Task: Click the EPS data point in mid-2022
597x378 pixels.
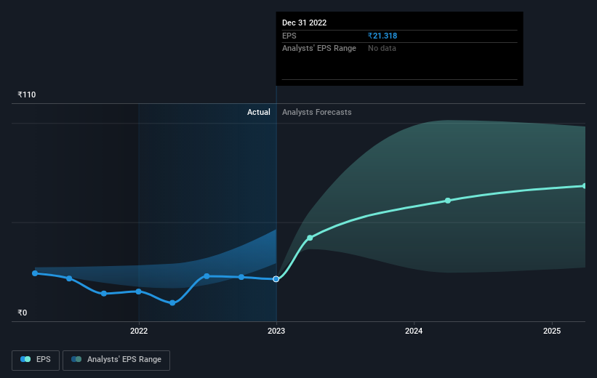Action: click(x=207, y=276)
